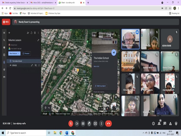The height and width of the screenshot is (136, 181).
Task: Show the participants people list
Action: (159, 124)
